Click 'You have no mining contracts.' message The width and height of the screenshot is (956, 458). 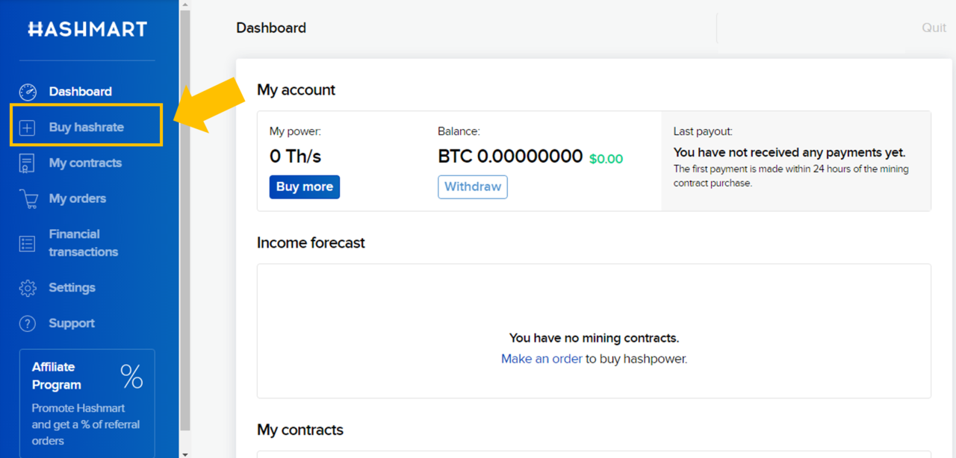tap(594, 339)
